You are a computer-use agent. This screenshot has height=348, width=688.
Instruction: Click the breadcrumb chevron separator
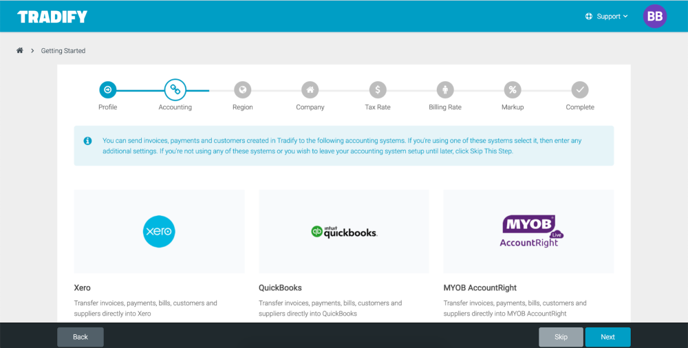click(32, 51)
